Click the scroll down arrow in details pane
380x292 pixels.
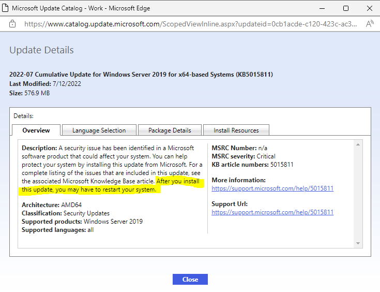click(x=358, y=243)
